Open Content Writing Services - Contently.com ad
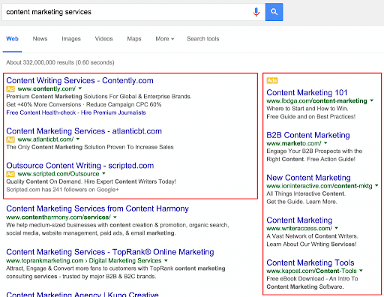Screen dimensions: 384x297 (x=79, y=80)
